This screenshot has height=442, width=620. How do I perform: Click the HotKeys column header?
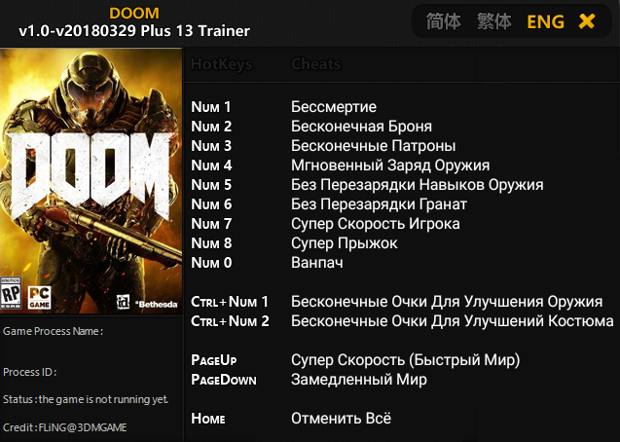pyautogui.click(x=222, y=64)
